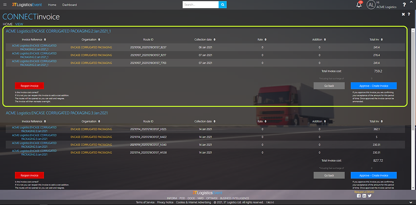The height and width of the screenshot is (205, 416).
Task: Click total invoice cost 827.72
Action: [378, 161]
